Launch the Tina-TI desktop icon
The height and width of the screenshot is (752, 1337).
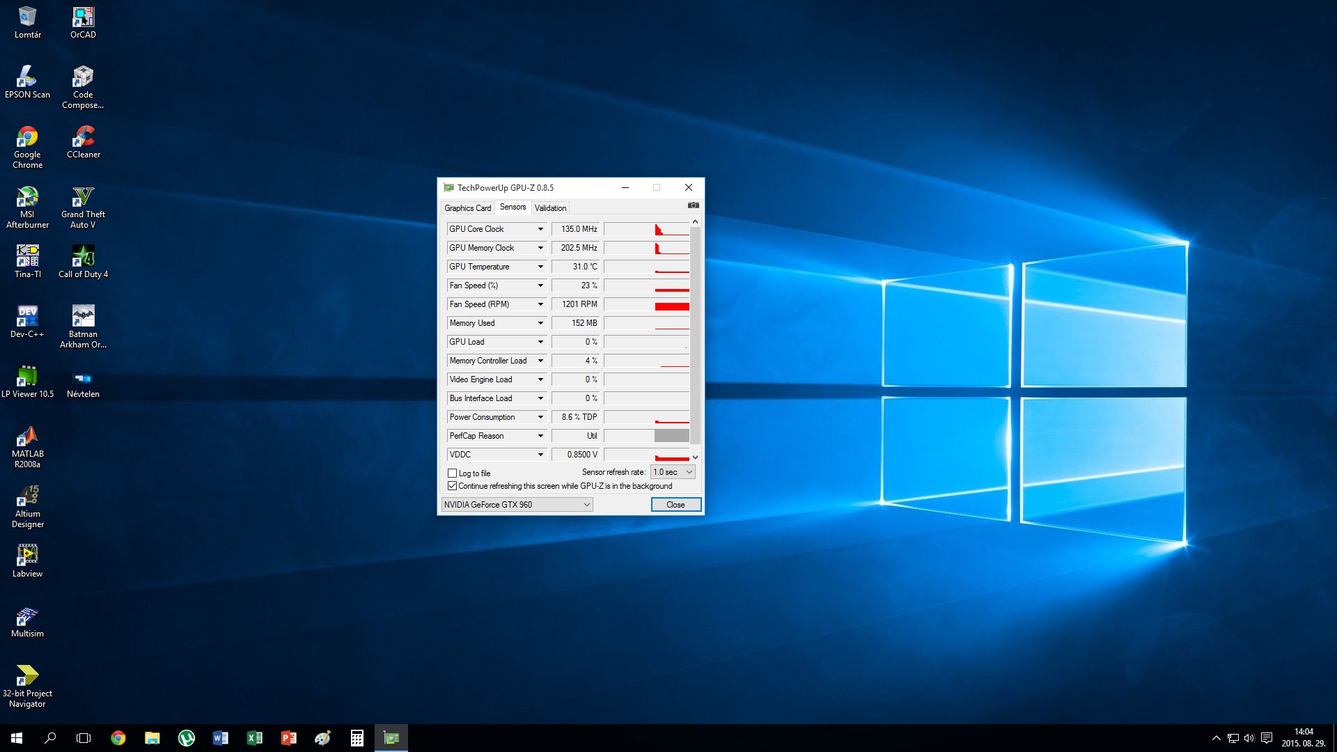click(27, 262)
